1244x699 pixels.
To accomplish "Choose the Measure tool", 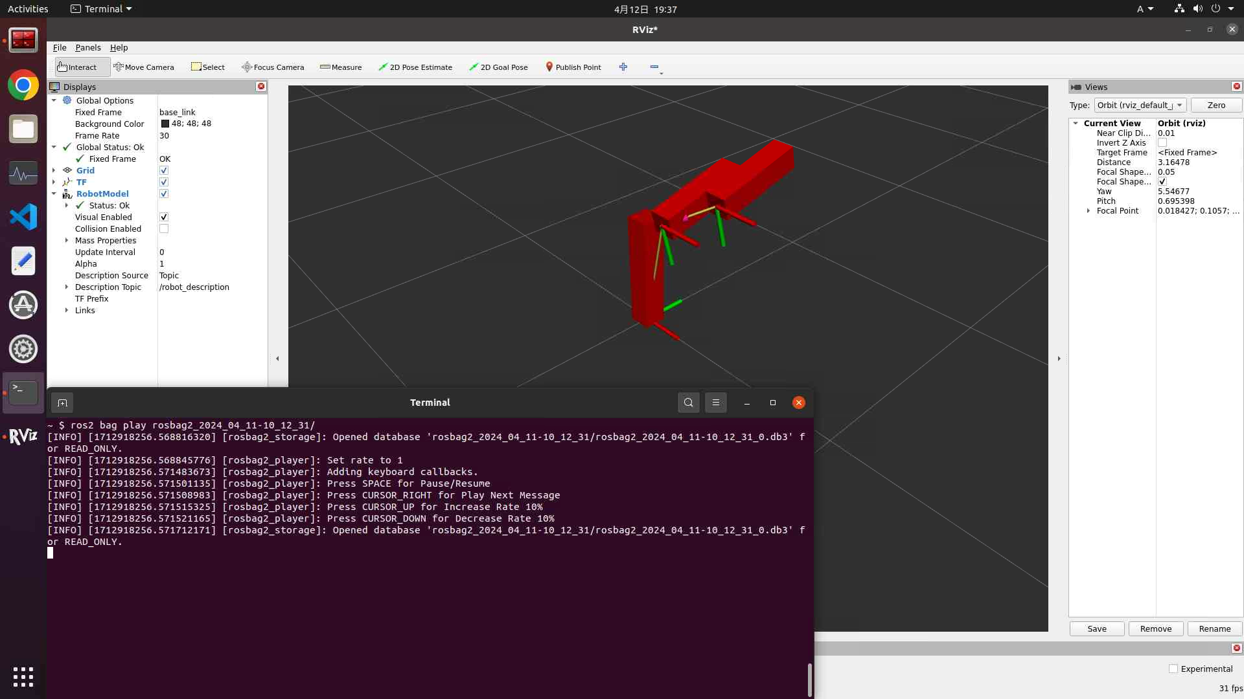I will click(x=341, y=67).
